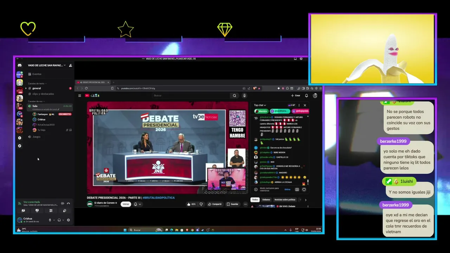Viewport: 450px width, 253px height.
Task: Click Guardar save button
Action: click(x=232, y=204)
